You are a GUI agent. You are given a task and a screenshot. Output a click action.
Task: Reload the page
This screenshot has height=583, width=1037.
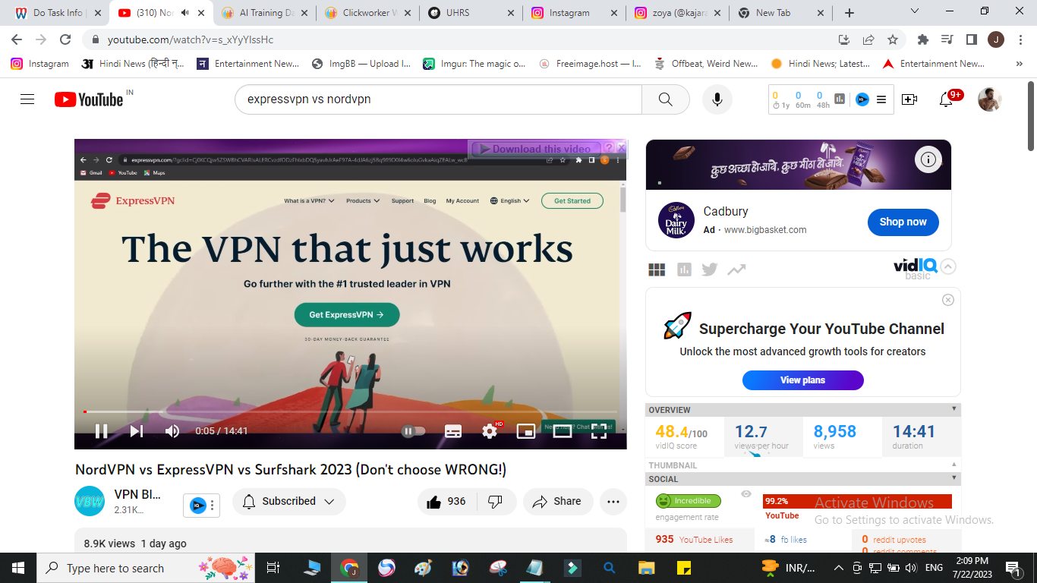click(65, 39)
